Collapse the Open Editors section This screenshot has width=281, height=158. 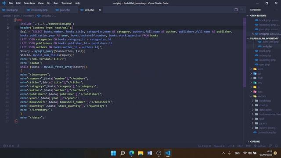[x=258, y=16]
